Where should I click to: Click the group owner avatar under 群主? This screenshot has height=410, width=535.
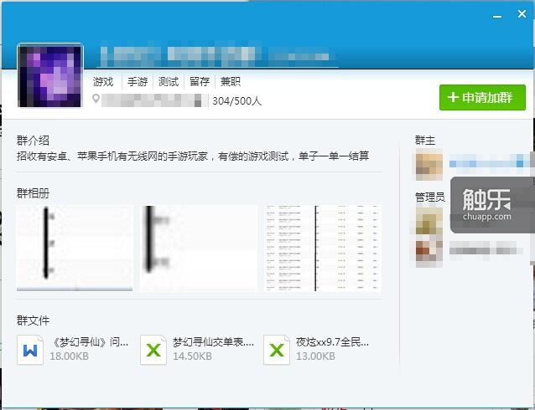pyautogui.click(x=429, y=164)
